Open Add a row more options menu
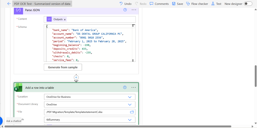Viewport: 257px width, 128px height. coord(134,87)
